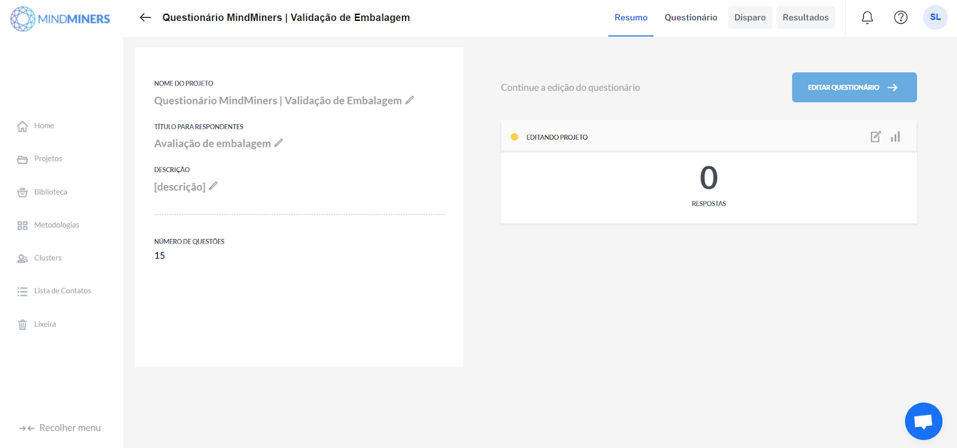Open Clusters in the sidebar
This screenshot has width=957, height=448.
(48, 258)
